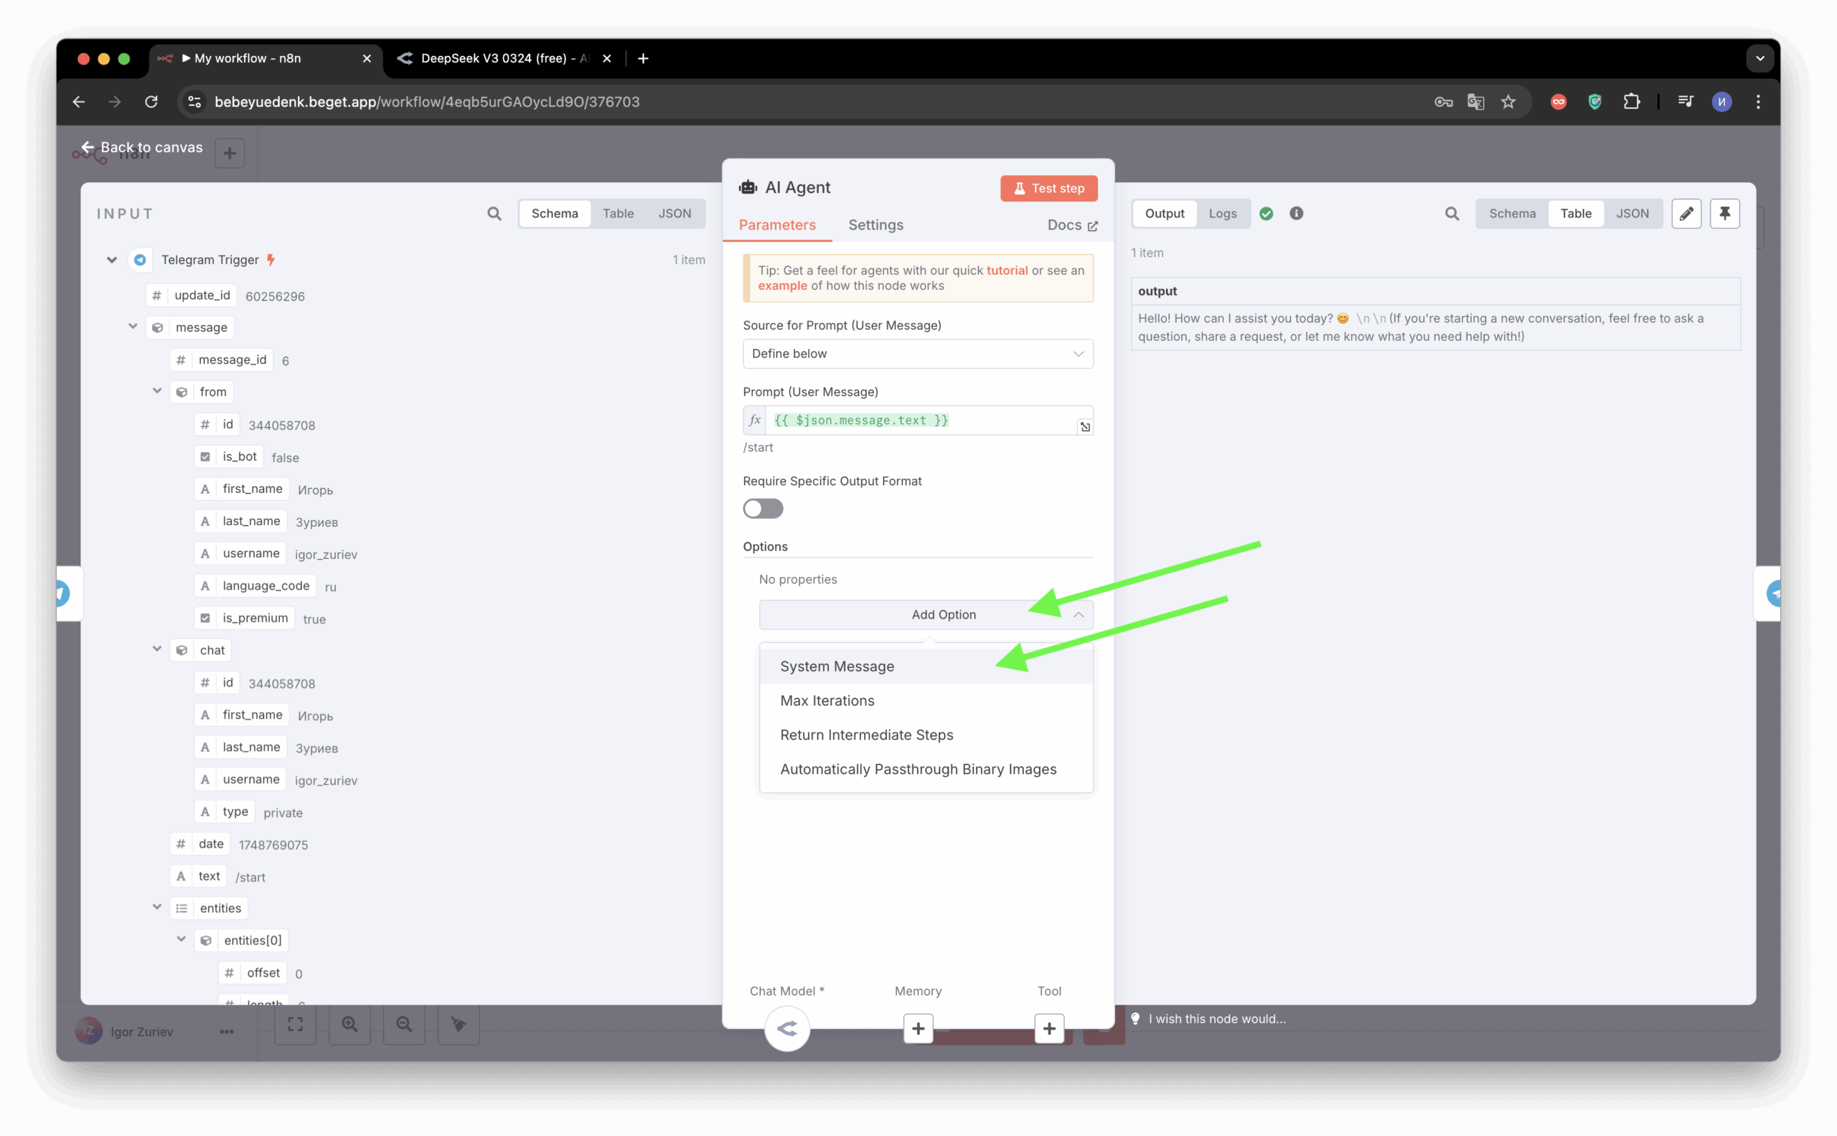Click the output info icon
Viewport: 1837px width, 1136px height.
pyautogui.click(x=1296, y=213)
